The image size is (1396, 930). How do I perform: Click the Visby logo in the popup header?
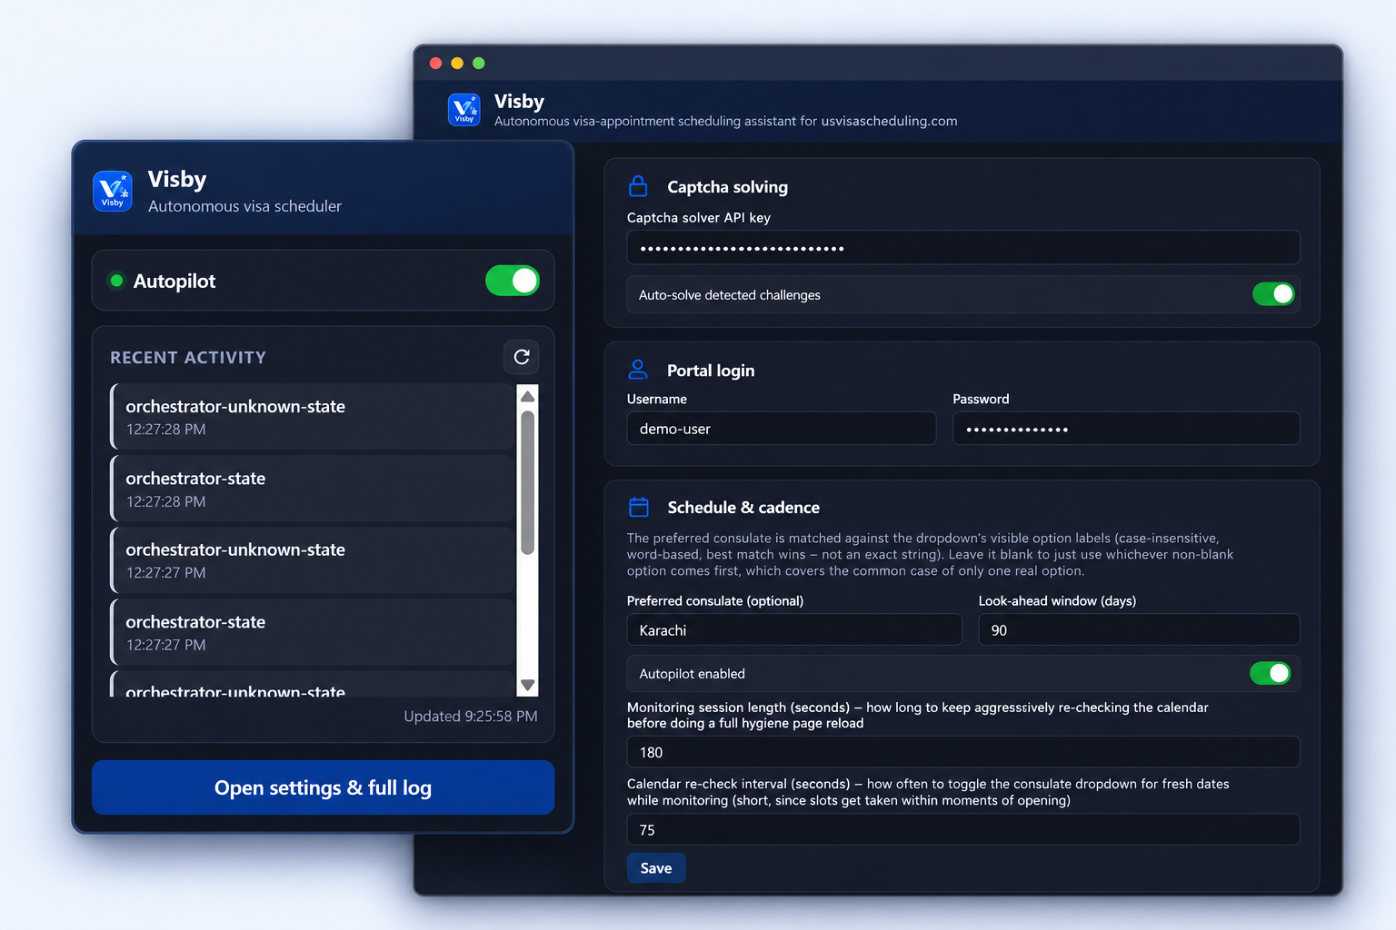(x=113, y=191)
